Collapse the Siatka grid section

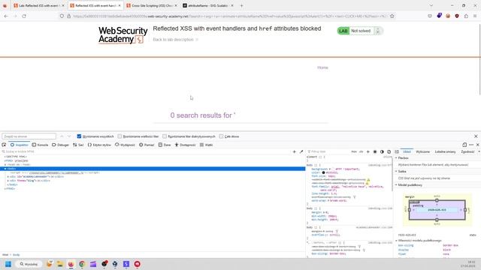tap(396, 172)
